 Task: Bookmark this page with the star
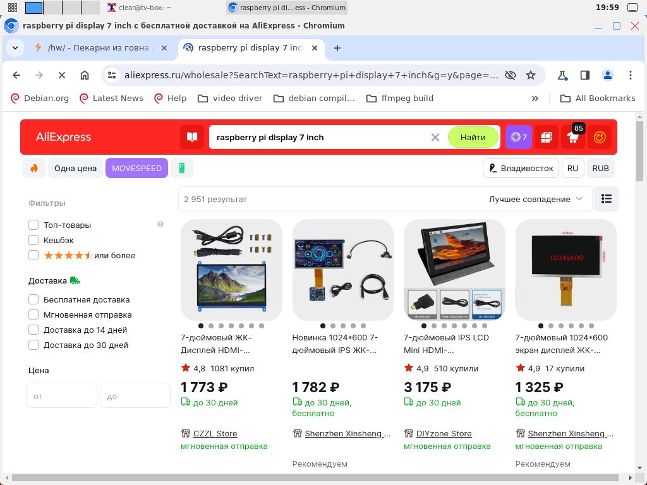tap(531, 75)
